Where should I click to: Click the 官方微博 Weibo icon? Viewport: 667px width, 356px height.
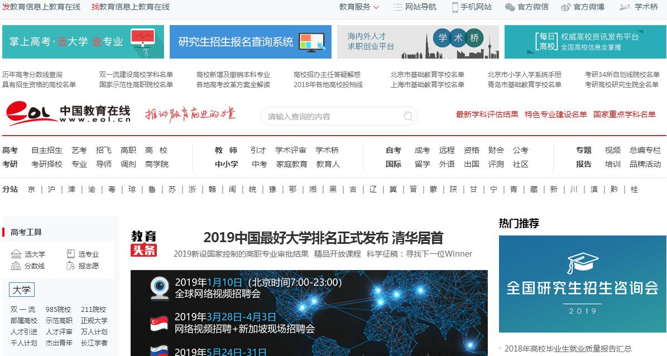(565, 7)
